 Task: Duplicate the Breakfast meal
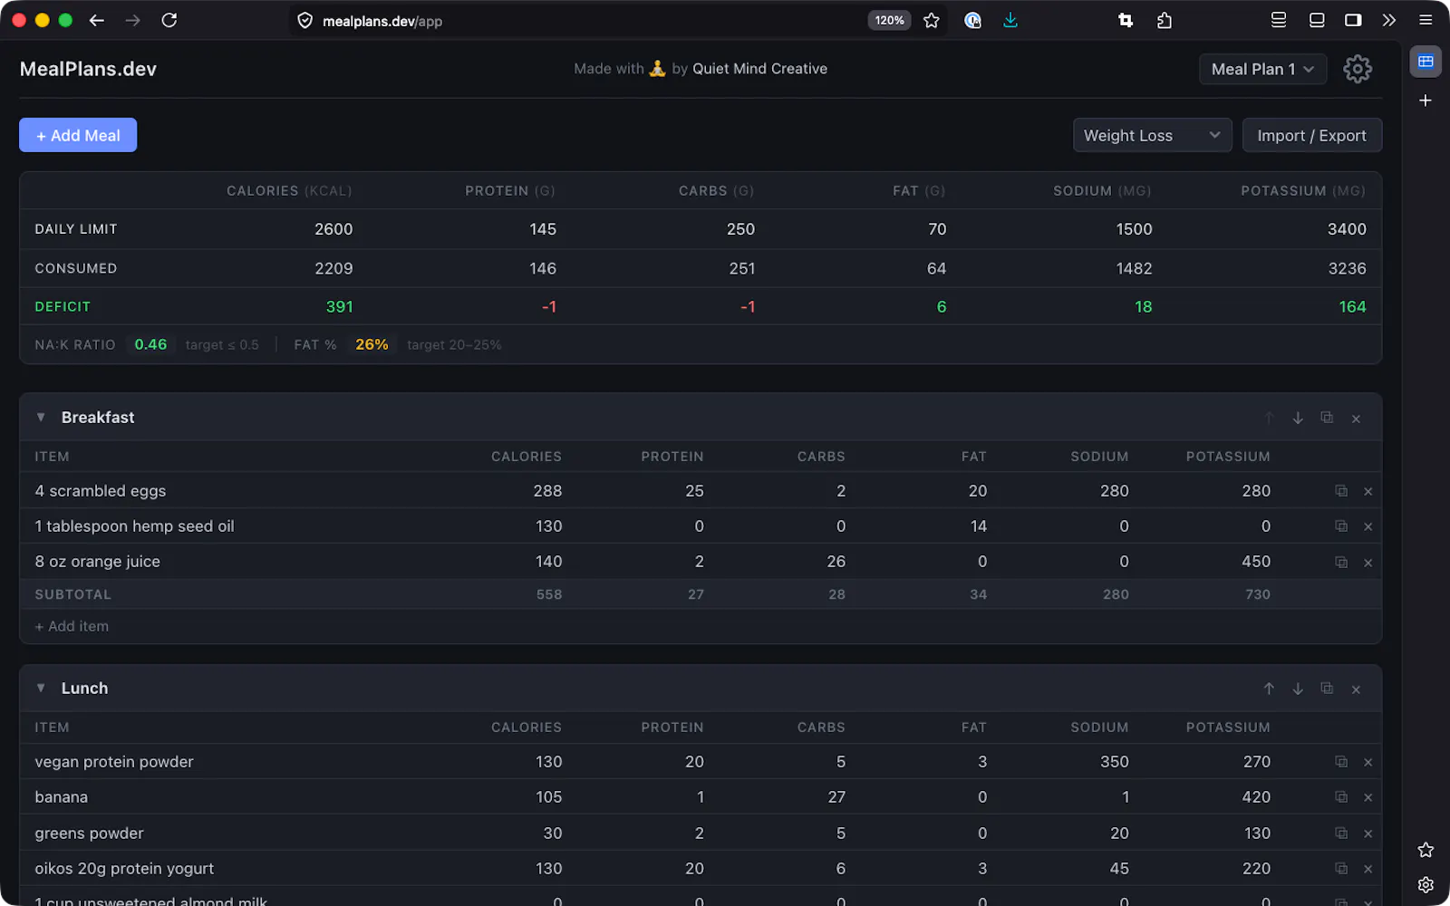click(1327, 418)
